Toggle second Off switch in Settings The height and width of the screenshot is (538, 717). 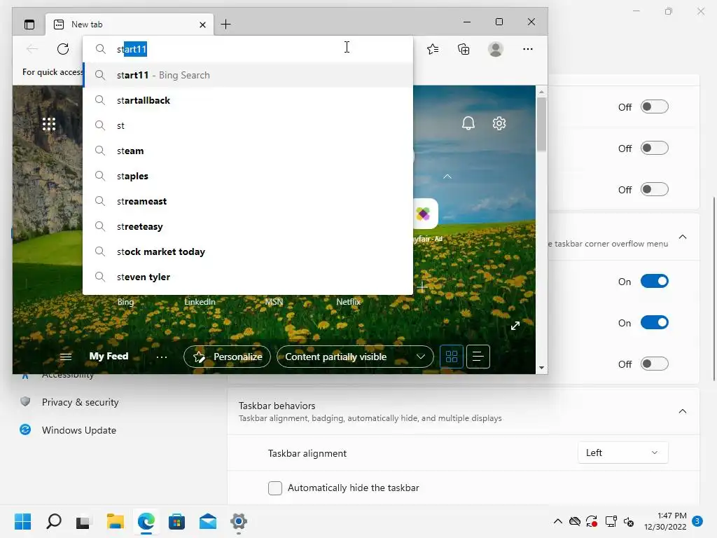[655, 148]
